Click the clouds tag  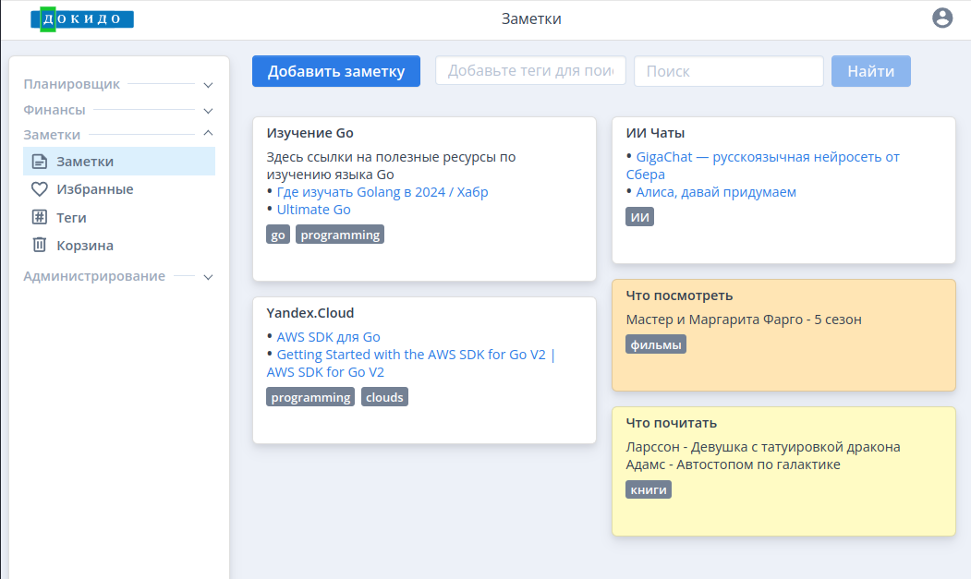click(x=384, y=397)
